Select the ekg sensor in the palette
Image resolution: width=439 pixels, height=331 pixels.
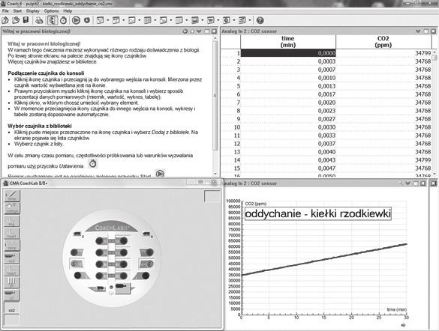pyautogui.click(x=12, y=221)
